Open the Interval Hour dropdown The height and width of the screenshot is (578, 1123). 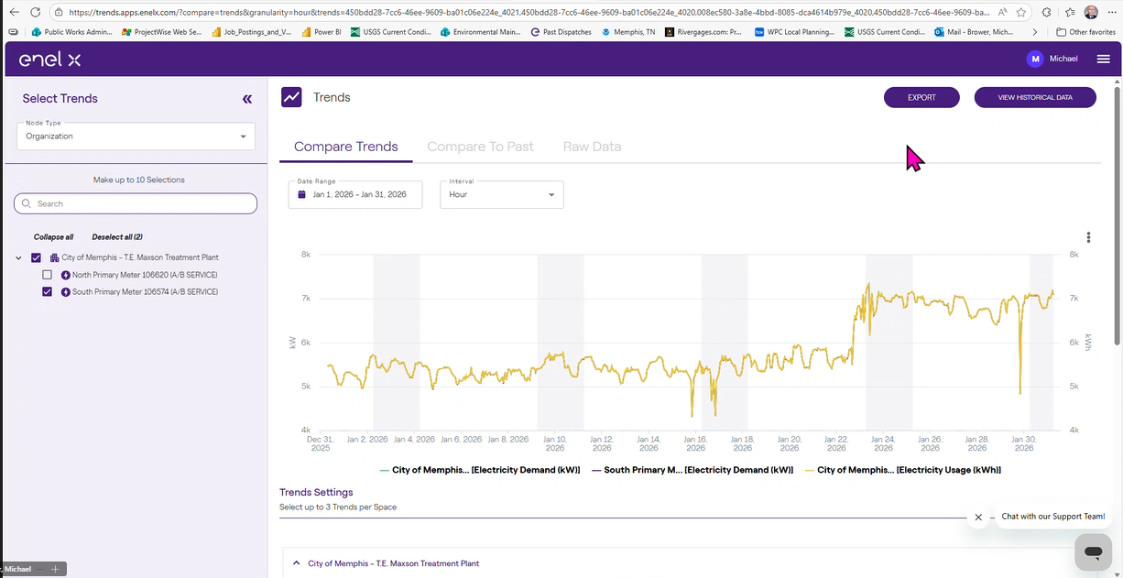pos(502,195)
